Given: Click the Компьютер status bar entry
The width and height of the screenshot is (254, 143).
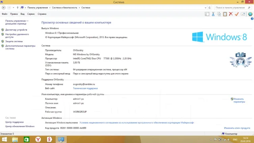Looking at the screenshot, I should click(x=229, y=134).
